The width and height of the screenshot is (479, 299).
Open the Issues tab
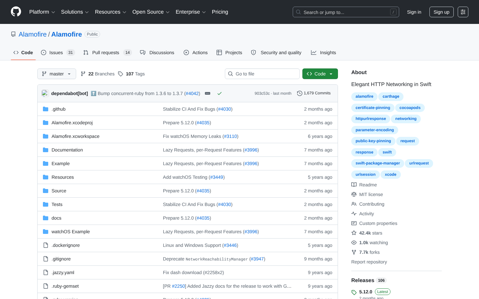[58, 52]
